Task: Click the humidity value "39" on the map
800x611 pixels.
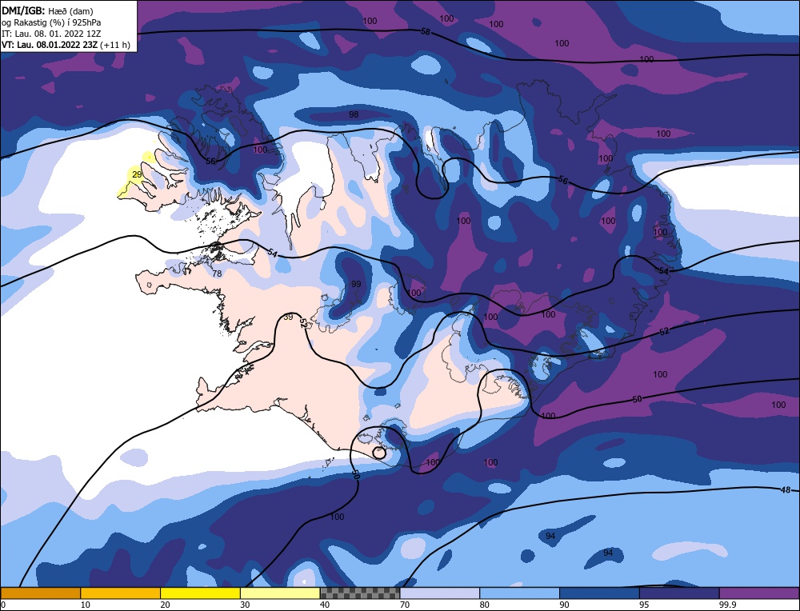Action: tap(288, 317)
